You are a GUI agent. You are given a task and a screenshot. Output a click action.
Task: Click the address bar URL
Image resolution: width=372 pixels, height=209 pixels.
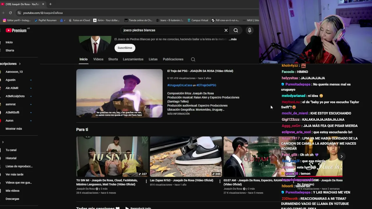pyautogui.click(x=43, y=13)
